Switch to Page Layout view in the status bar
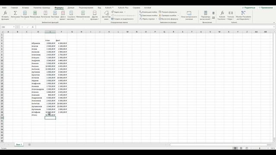This screenshot has height=155, width=276. (241, 148)
